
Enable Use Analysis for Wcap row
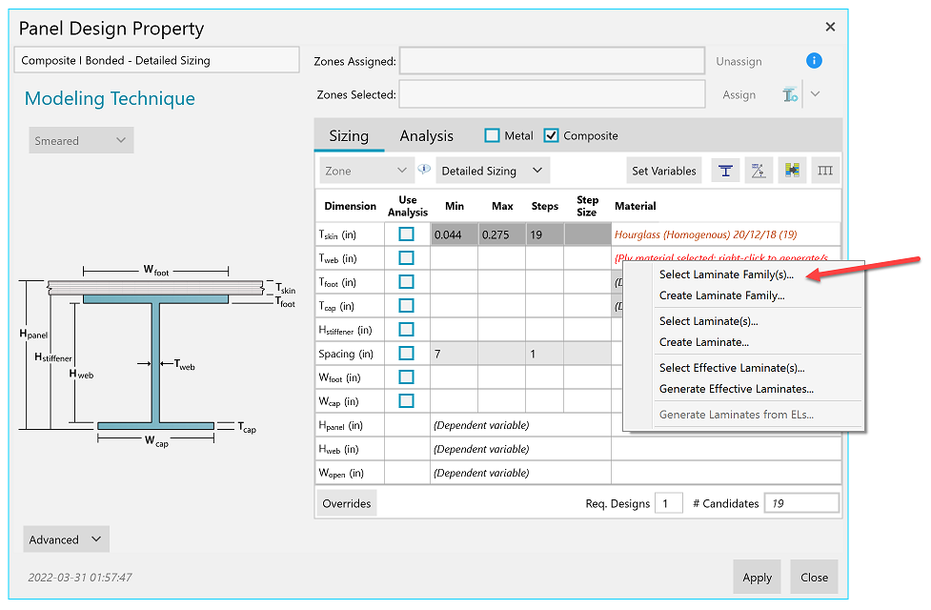pyautogui.click(x=406, y=401)
